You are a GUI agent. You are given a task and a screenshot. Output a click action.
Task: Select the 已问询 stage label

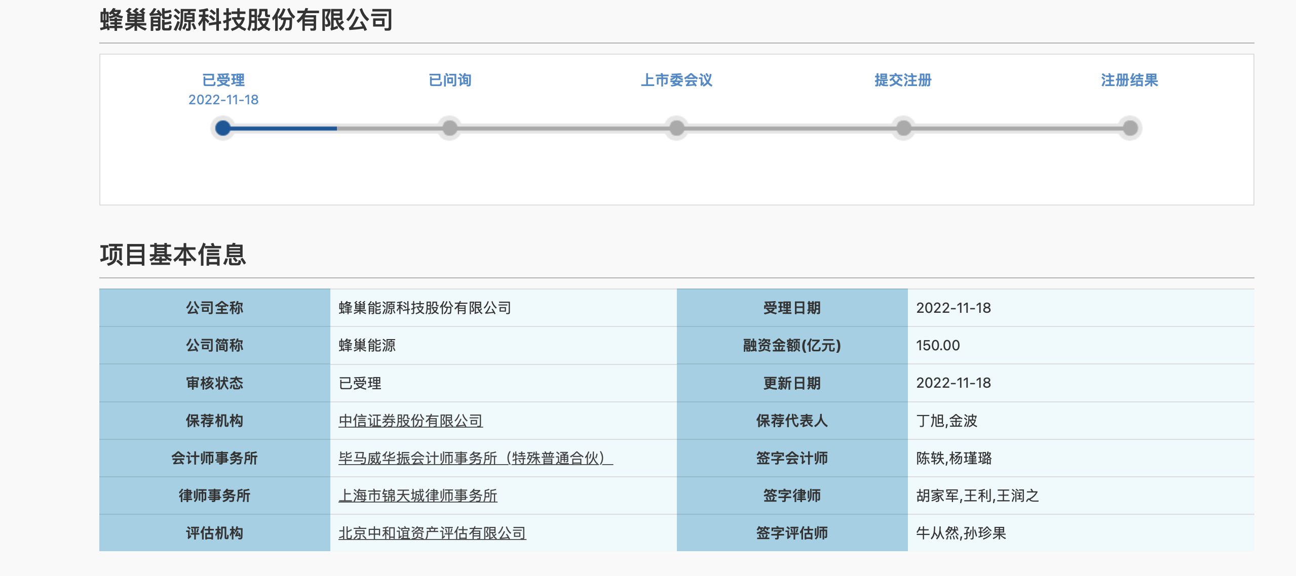(x=450, y=80)
